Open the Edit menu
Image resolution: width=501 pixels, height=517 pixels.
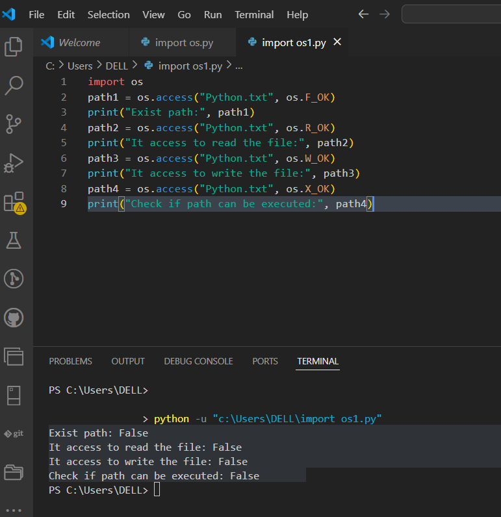pos(66,15)
